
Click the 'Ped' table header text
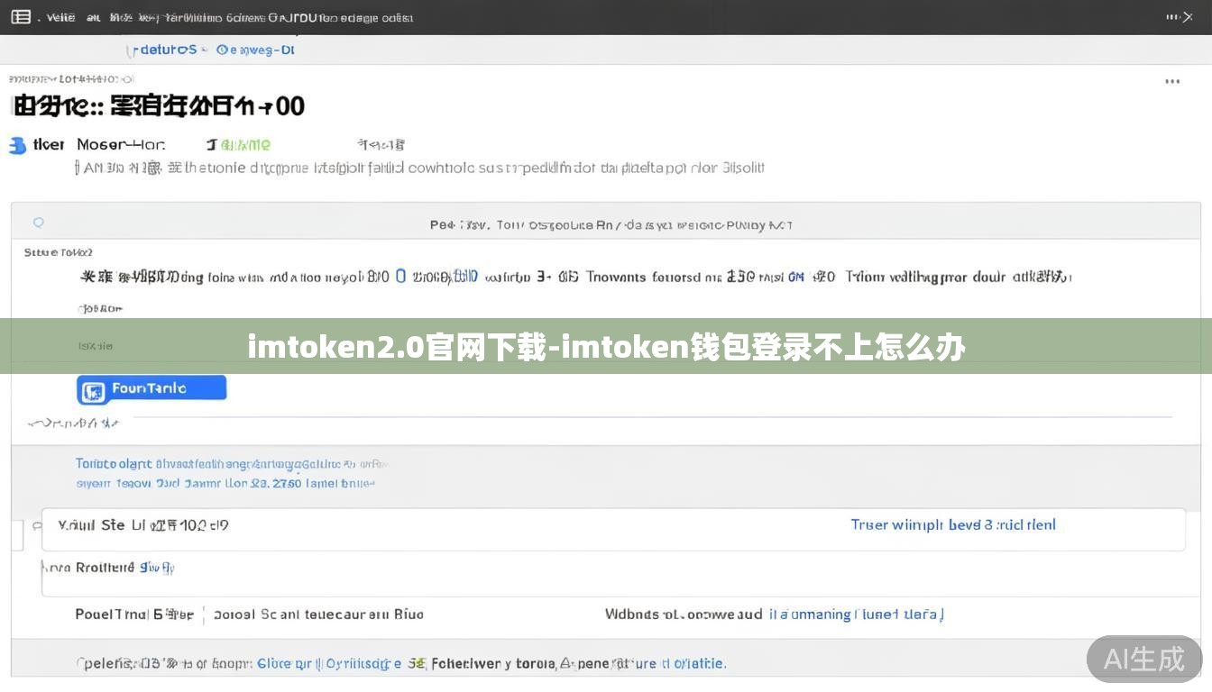pyautogui.click(x=442, y=224)
